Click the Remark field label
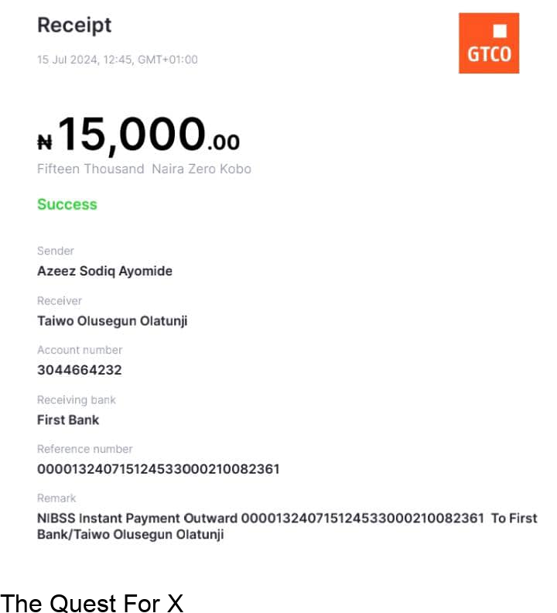Image resolution: width=557 pixels, height=613 pixels. pyautogui.click(x=56, y=498)
